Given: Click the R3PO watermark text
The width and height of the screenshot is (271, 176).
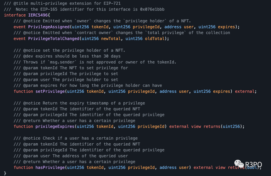Looking at the screenshot, I should pyautogui.click(x=253, y=164).
